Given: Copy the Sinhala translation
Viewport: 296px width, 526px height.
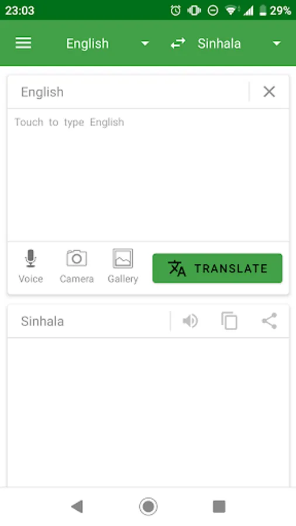Looking at the screenshot, I should [x=229, y=321].
